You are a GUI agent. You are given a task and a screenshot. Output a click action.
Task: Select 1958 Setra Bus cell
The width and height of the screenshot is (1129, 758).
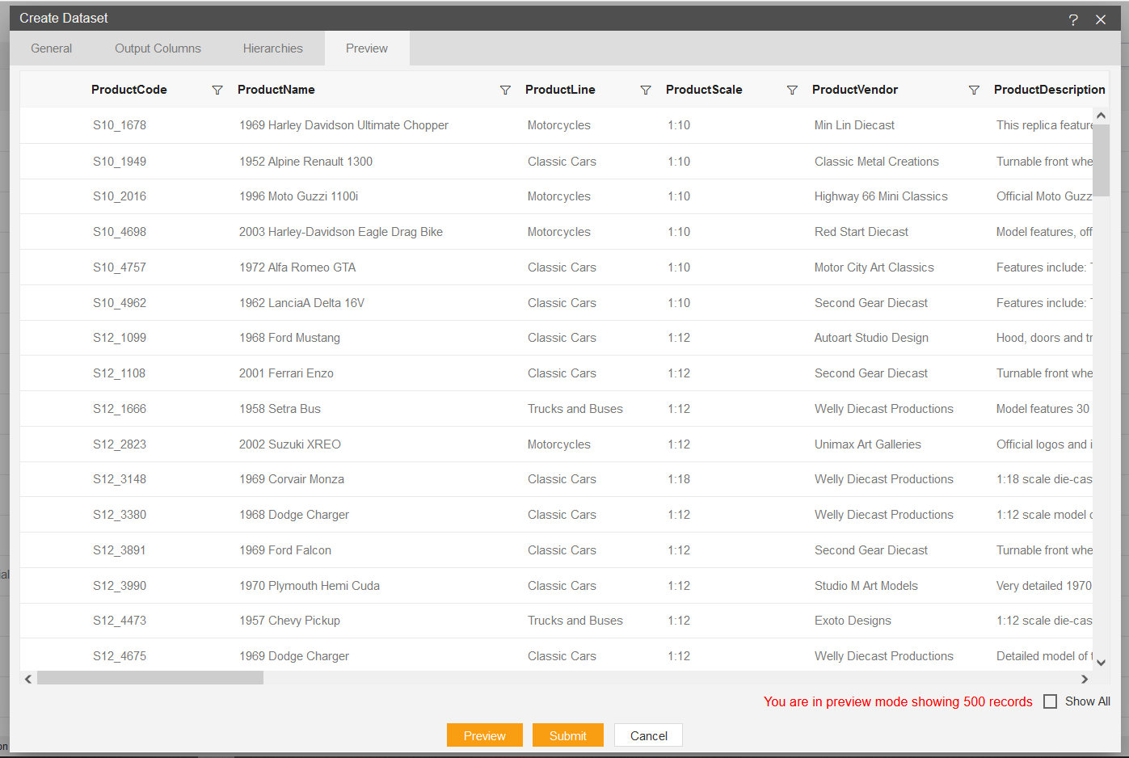click(280, 409)
